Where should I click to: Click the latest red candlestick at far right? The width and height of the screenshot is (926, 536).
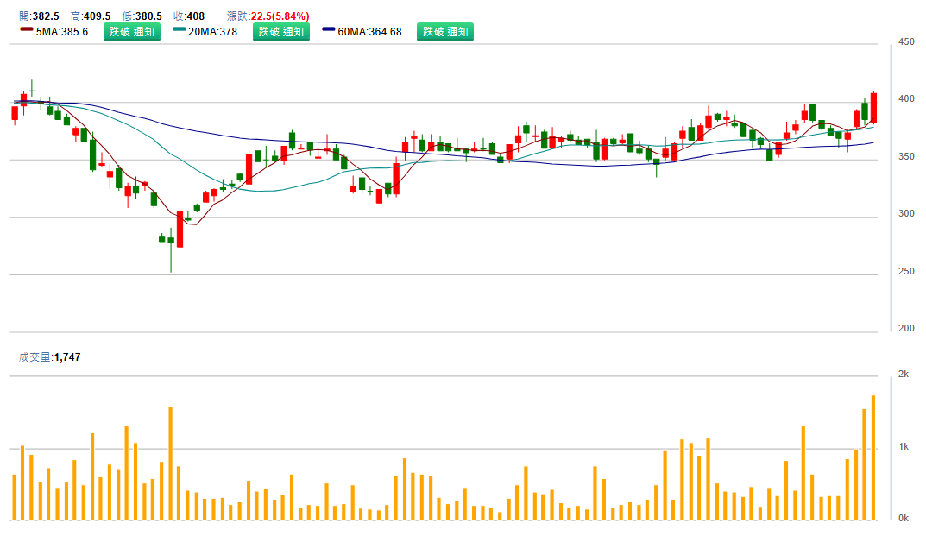pos(873,107)
